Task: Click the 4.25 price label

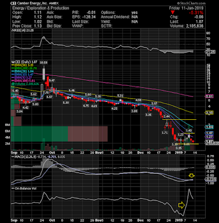Action: pos(114,109)
